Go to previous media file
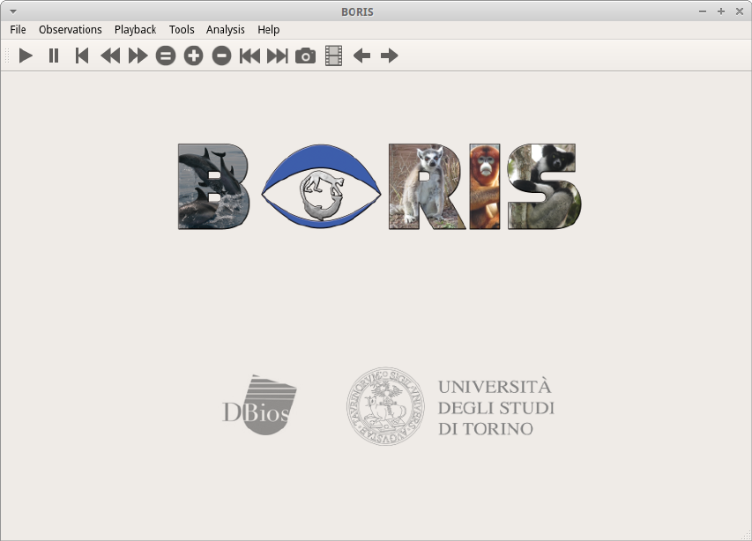Image resolution: width=752 pixels, height=541 pixels. tap(249, 56)
